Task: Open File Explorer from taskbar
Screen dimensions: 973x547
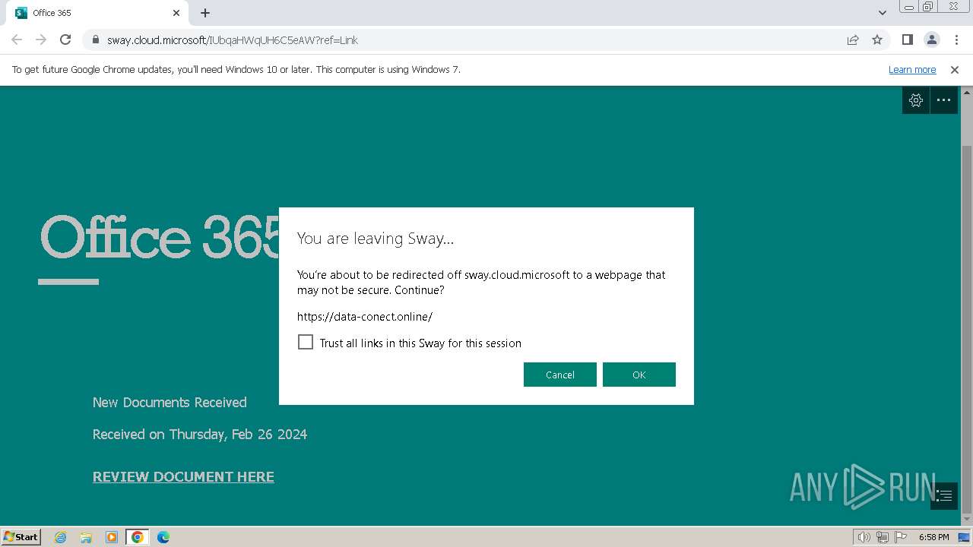Action: (x=86, y=537)
